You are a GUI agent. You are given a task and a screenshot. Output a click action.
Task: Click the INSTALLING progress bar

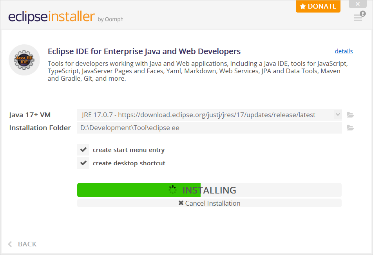click(209, 190)
